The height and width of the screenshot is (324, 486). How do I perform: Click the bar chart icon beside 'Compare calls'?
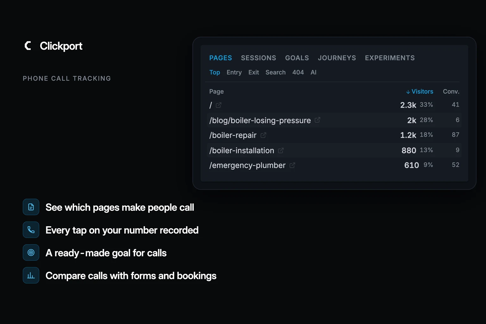click(x=31, y=275)
